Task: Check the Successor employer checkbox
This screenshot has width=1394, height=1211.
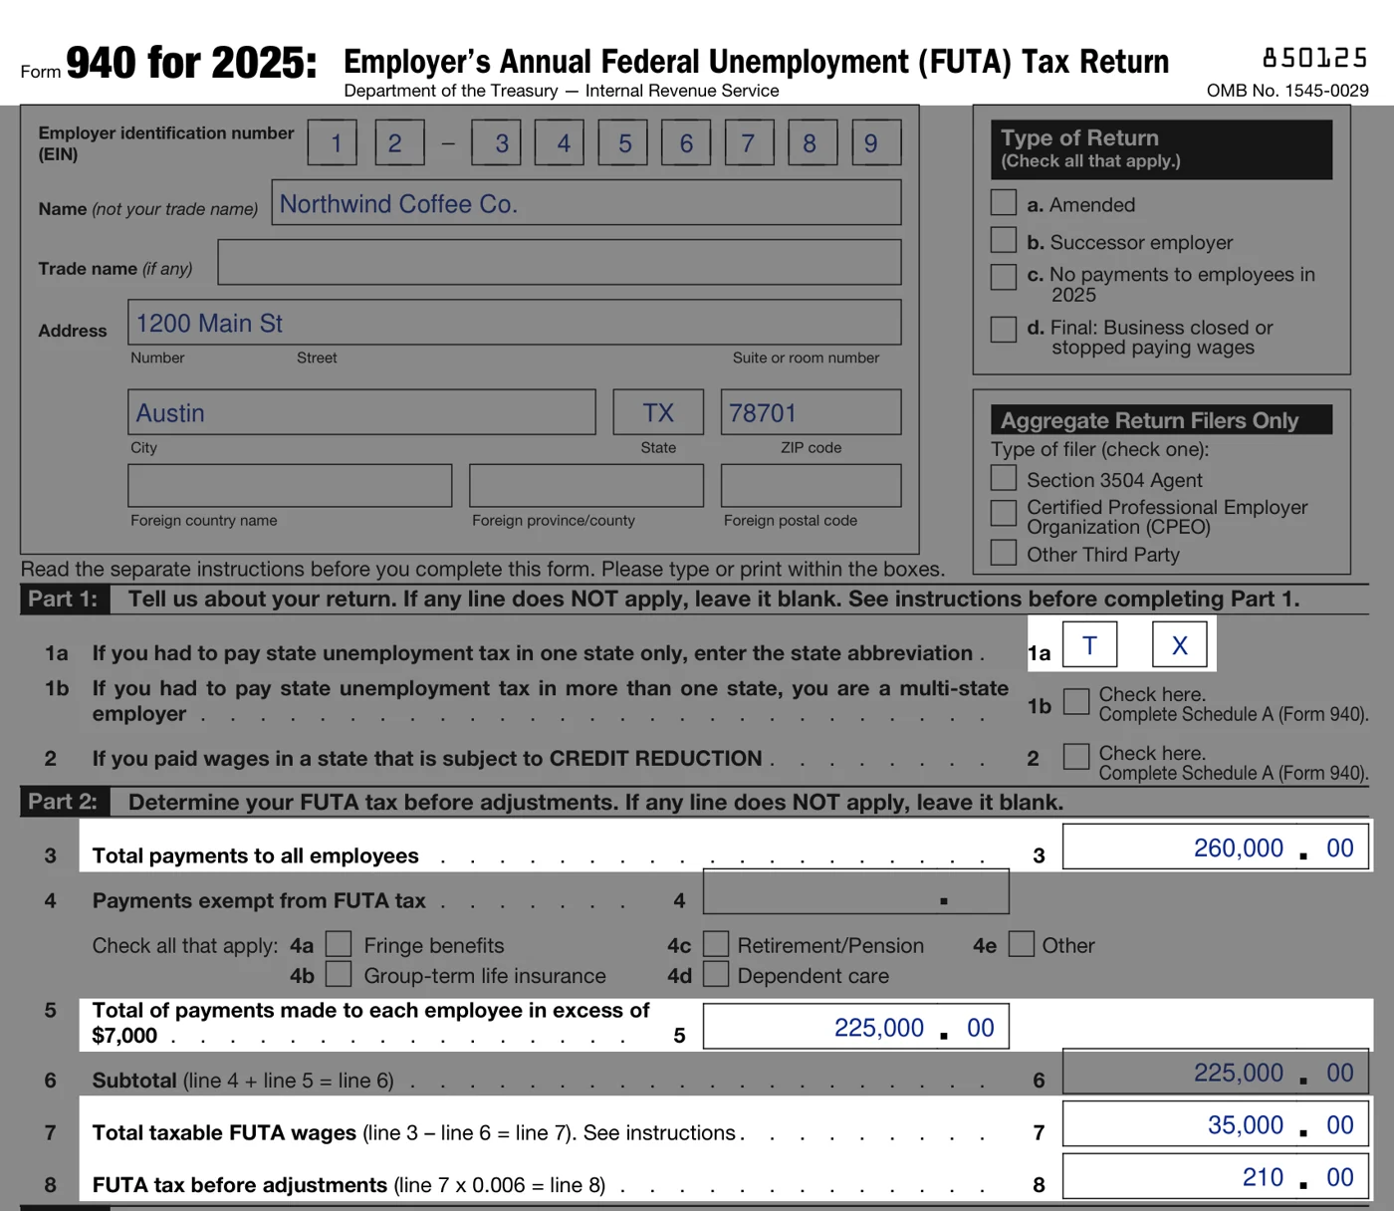Action: pyautogui.click(x=1004, y=241)
